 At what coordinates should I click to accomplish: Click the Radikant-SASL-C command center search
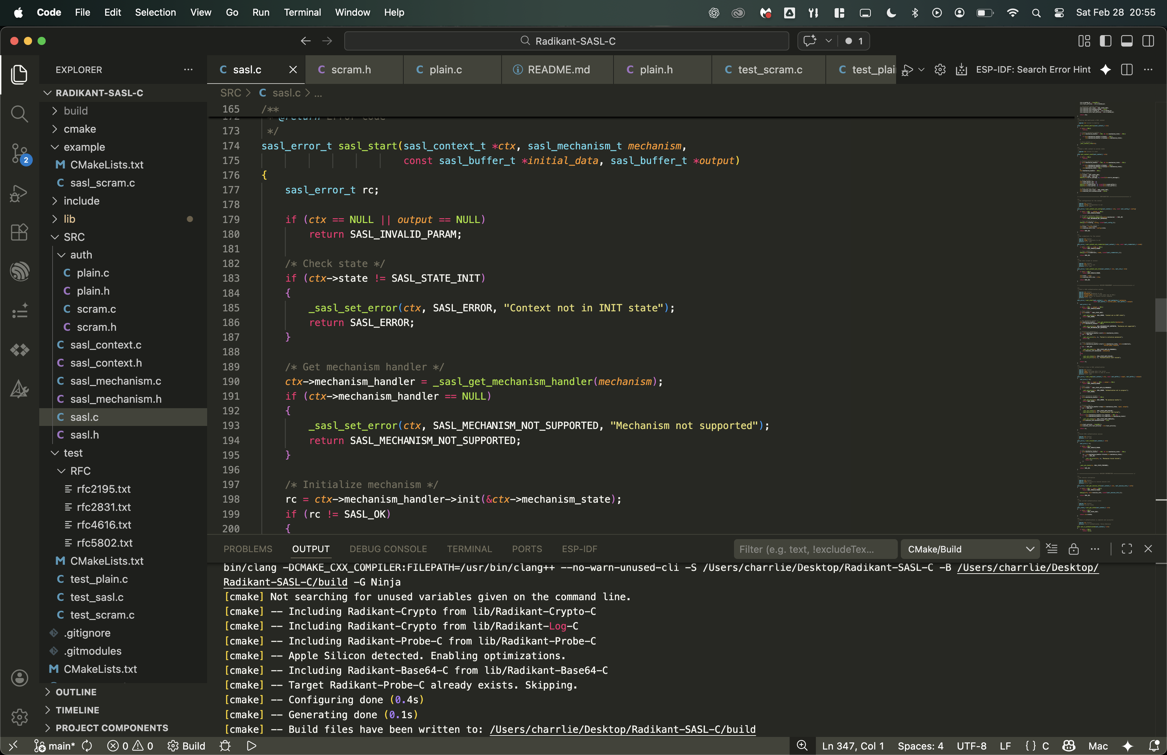pyautogui.click(x=566, y=41)
